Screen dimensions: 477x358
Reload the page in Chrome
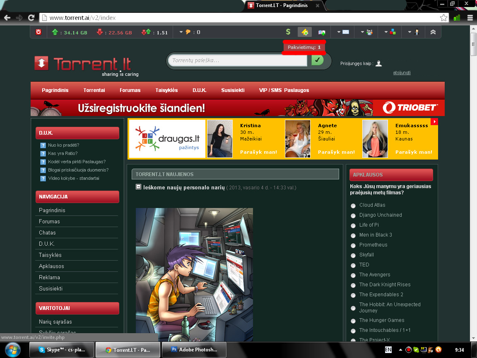pos(31,18)
